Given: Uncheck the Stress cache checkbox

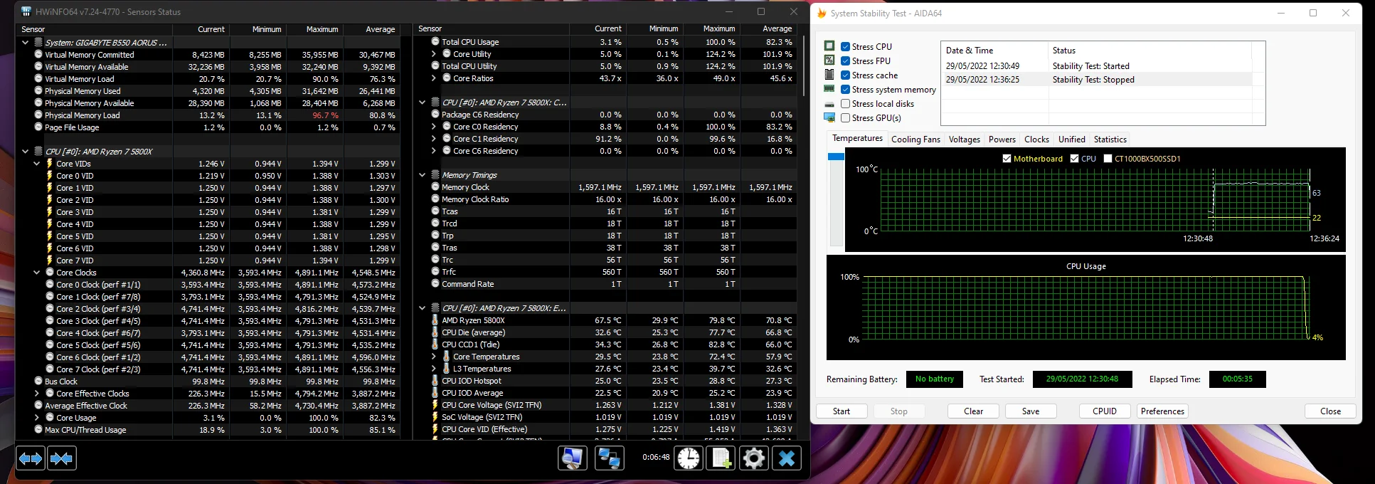Looking at the screenshot, I should (845, 75).
